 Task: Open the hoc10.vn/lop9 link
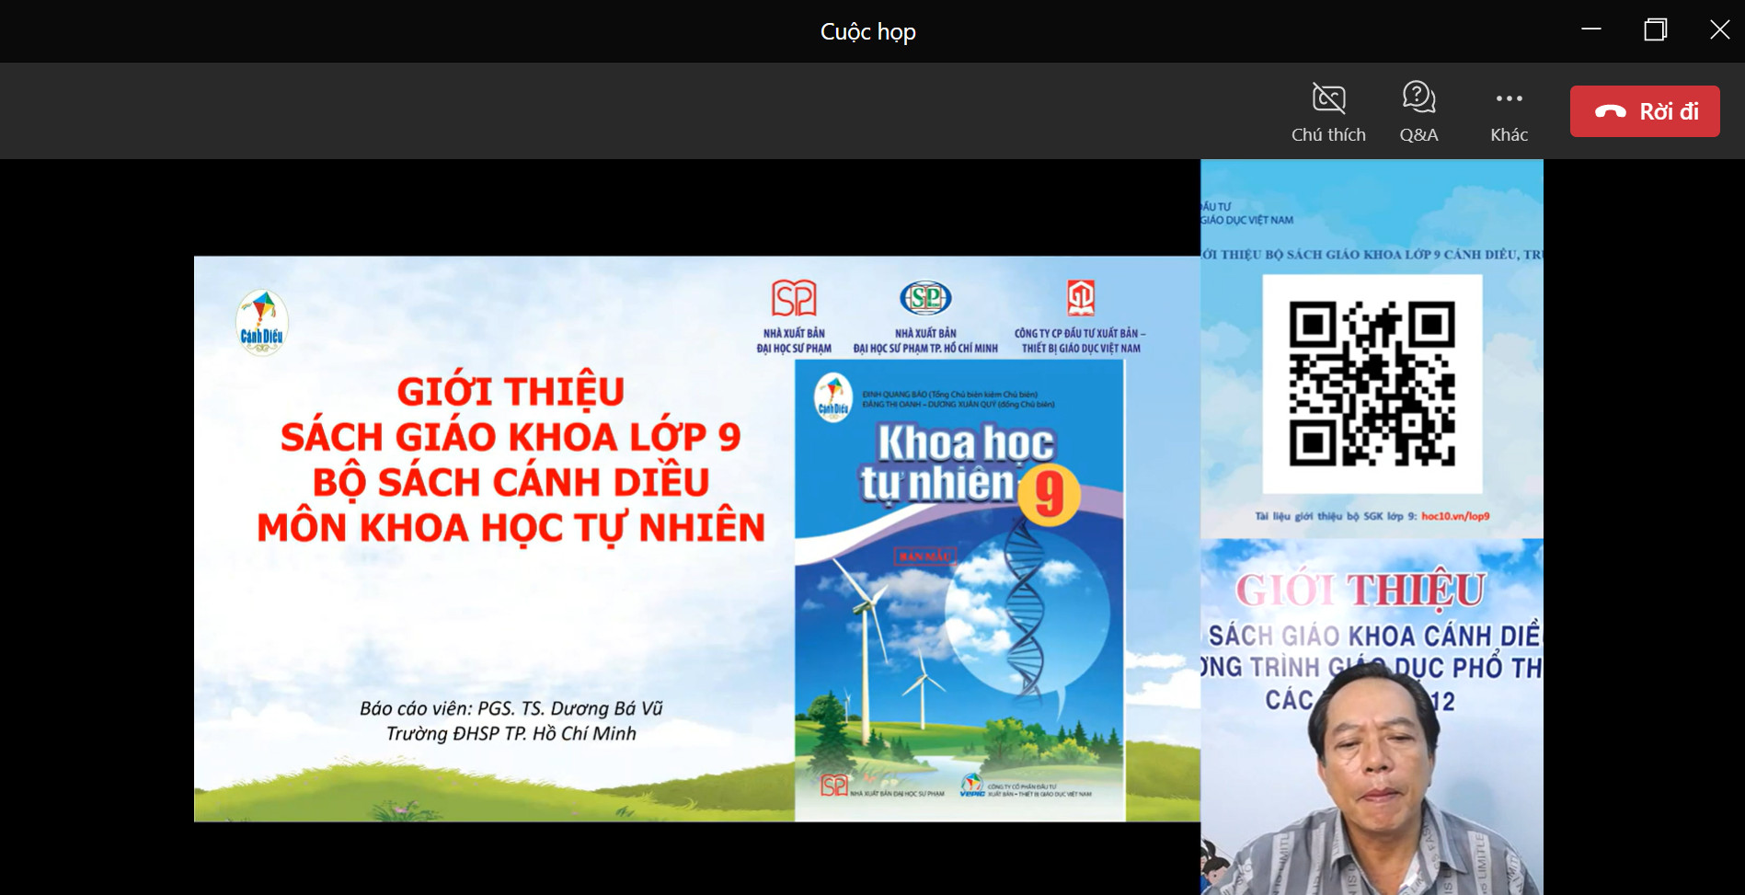point(1455,516)
